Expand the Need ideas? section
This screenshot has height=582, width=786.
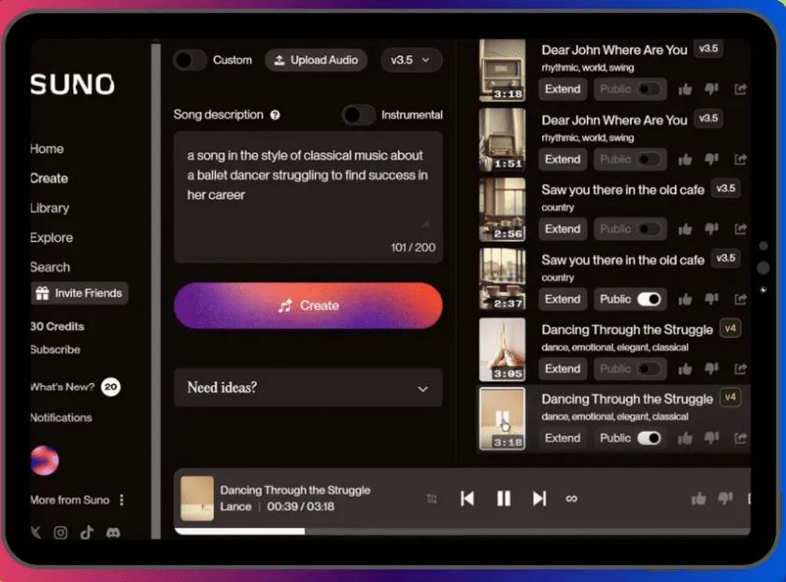click(307, 388)
